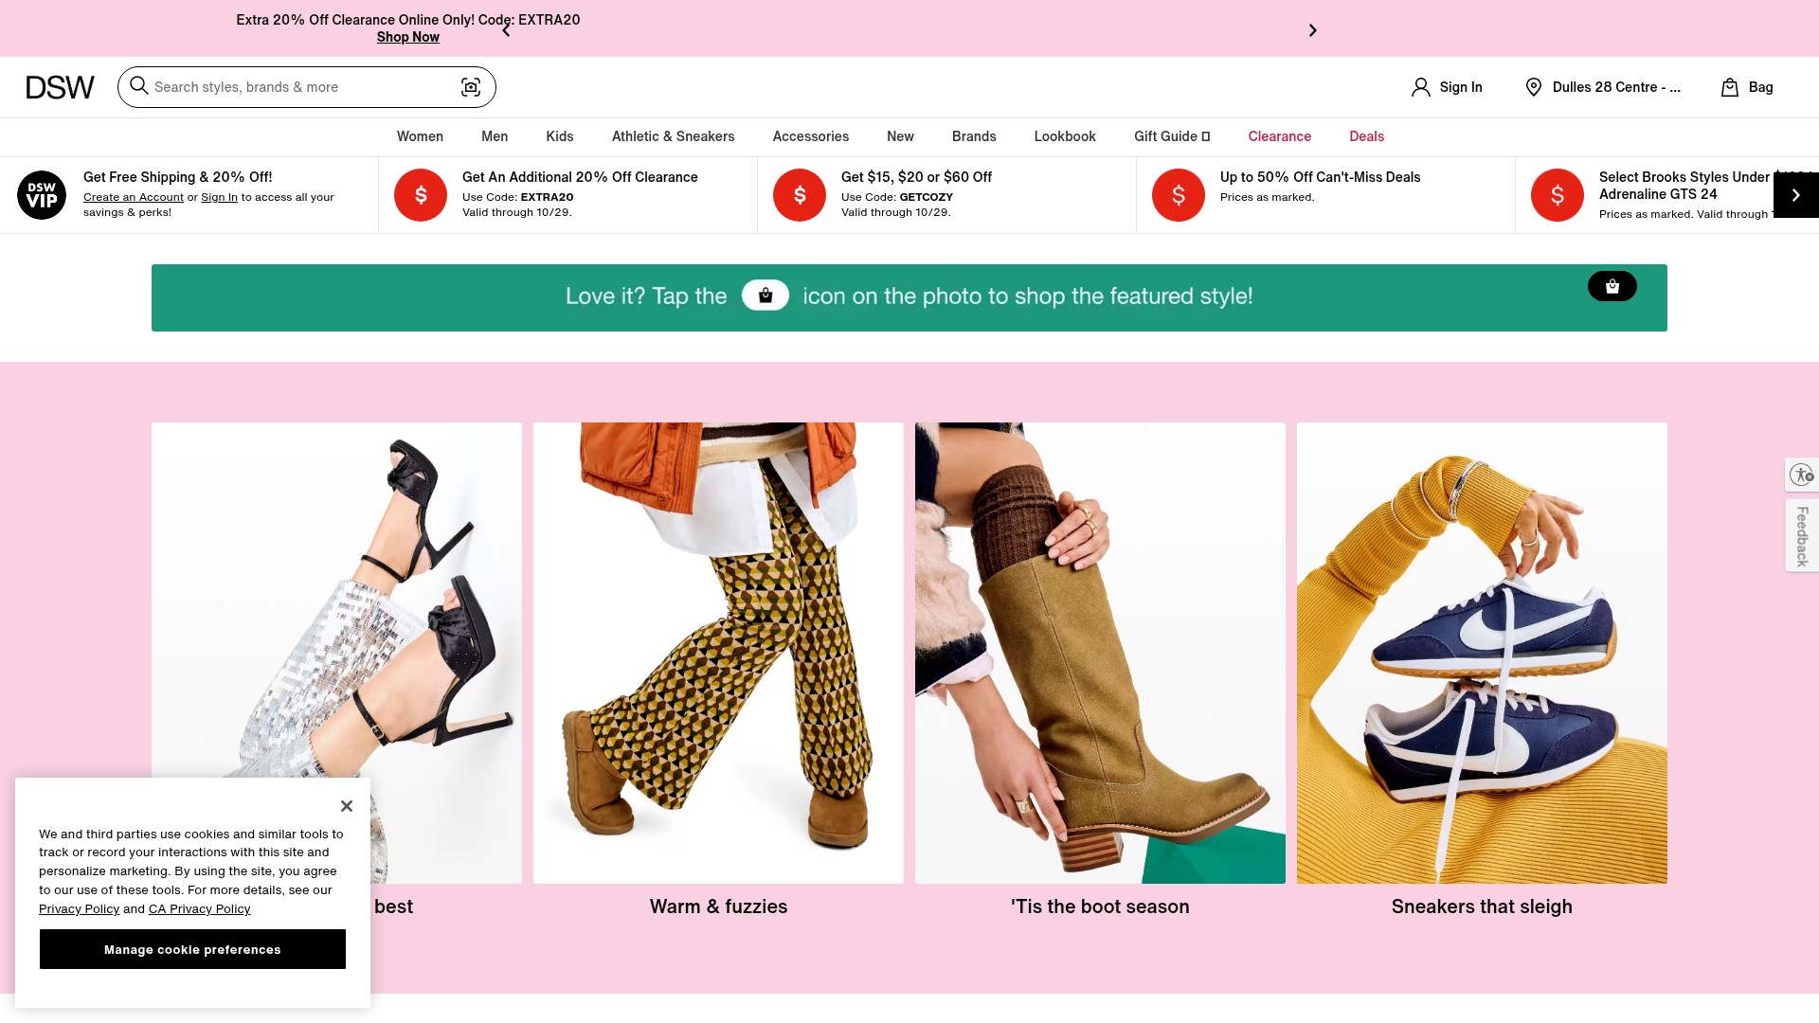Go to the Lookbook page
Image resolution: width=1819 pixels, height=1023 pixels.
[x=1065, y=136]
